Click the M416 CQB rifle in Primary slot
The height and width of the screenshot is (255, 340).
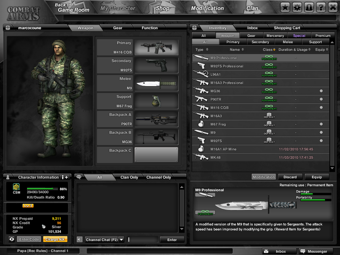[x=156, y=47]
